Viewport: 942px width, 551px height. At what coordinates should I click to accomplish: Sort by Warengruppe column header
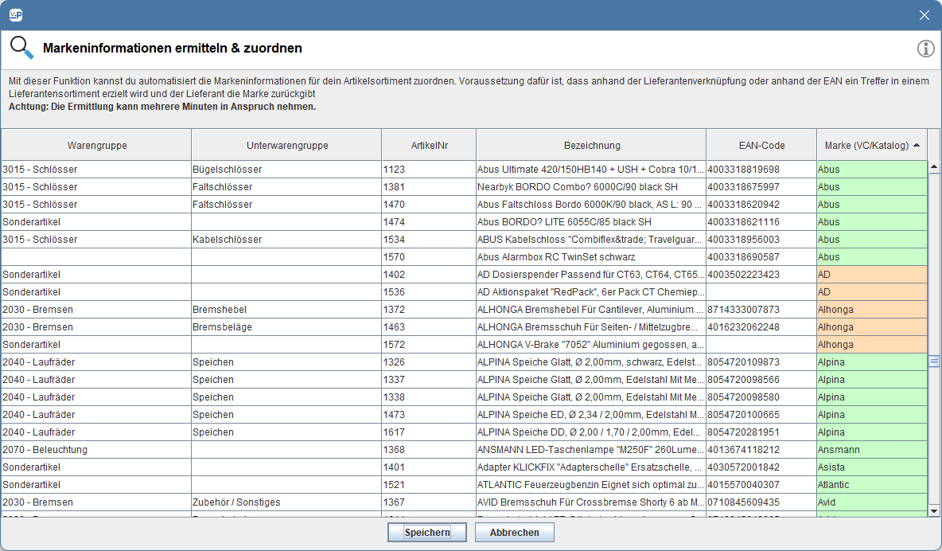(97, 145)
